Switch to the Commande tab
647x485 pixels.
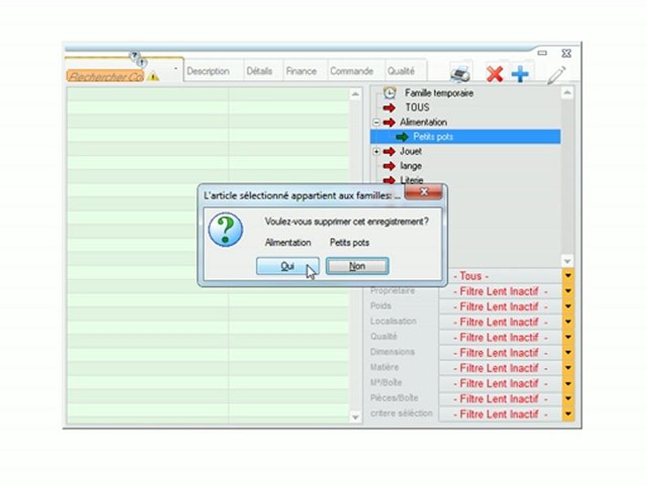tap(352, 71)
